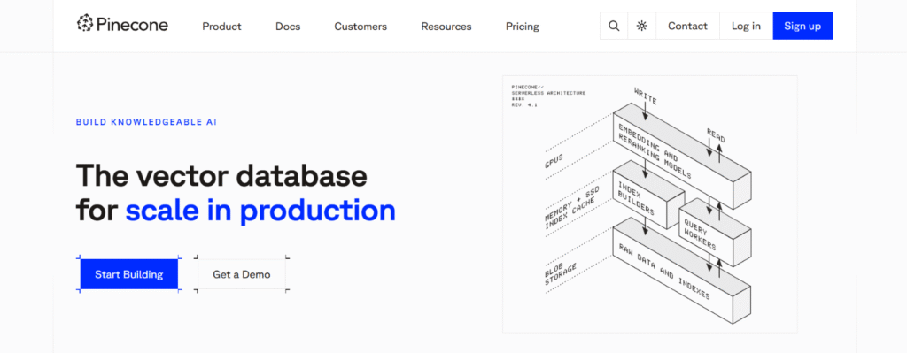Expand the Customers navigation menu
Viewport: 907px width, 353px height.
[x=360, y=27]
